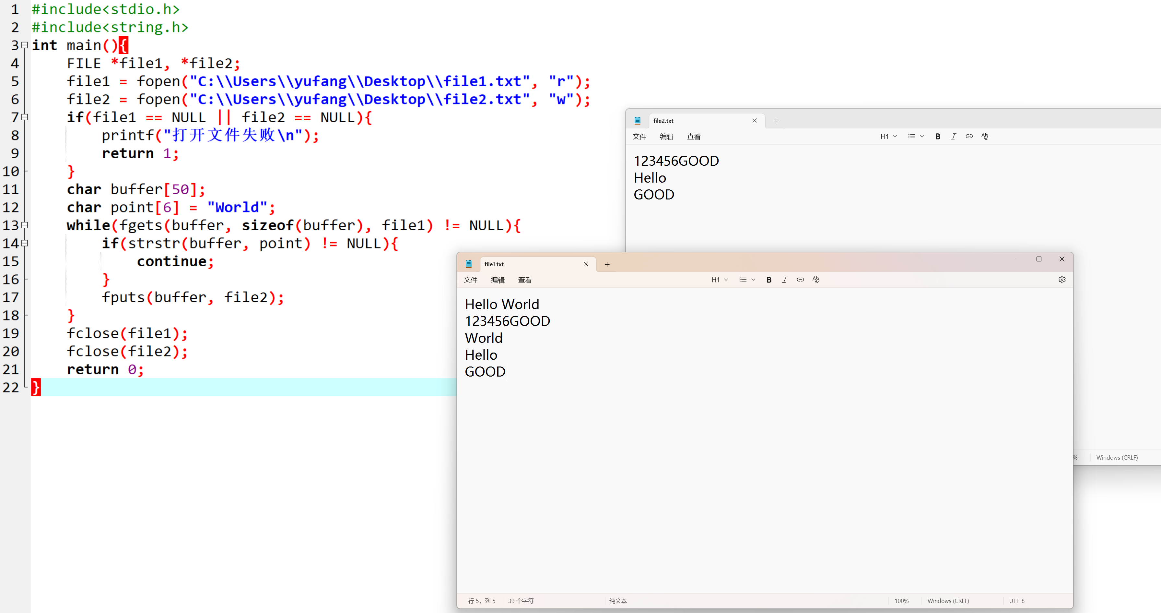Open 文件 menu in file1.txt Notepad
Image resolution: width=1161 pixels, height=613 pixels.
click(x=470, y=280)
